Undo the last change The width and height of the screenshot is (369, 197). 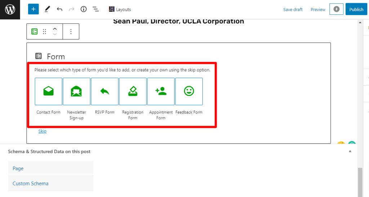point(59,9)
